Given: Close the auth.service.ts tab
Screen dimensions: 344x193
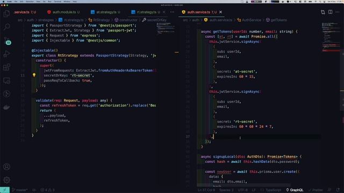Looking at the screenshot, I should point(220,12).
